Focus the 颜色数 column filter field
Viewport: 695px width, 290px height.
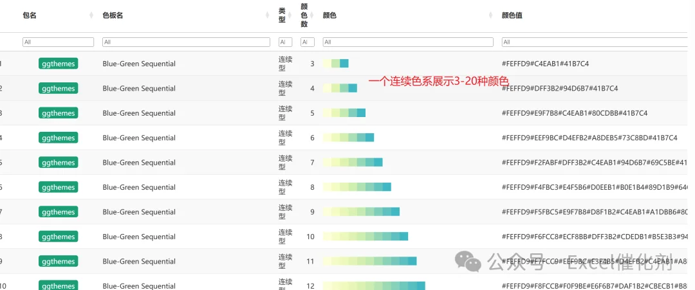307,42
